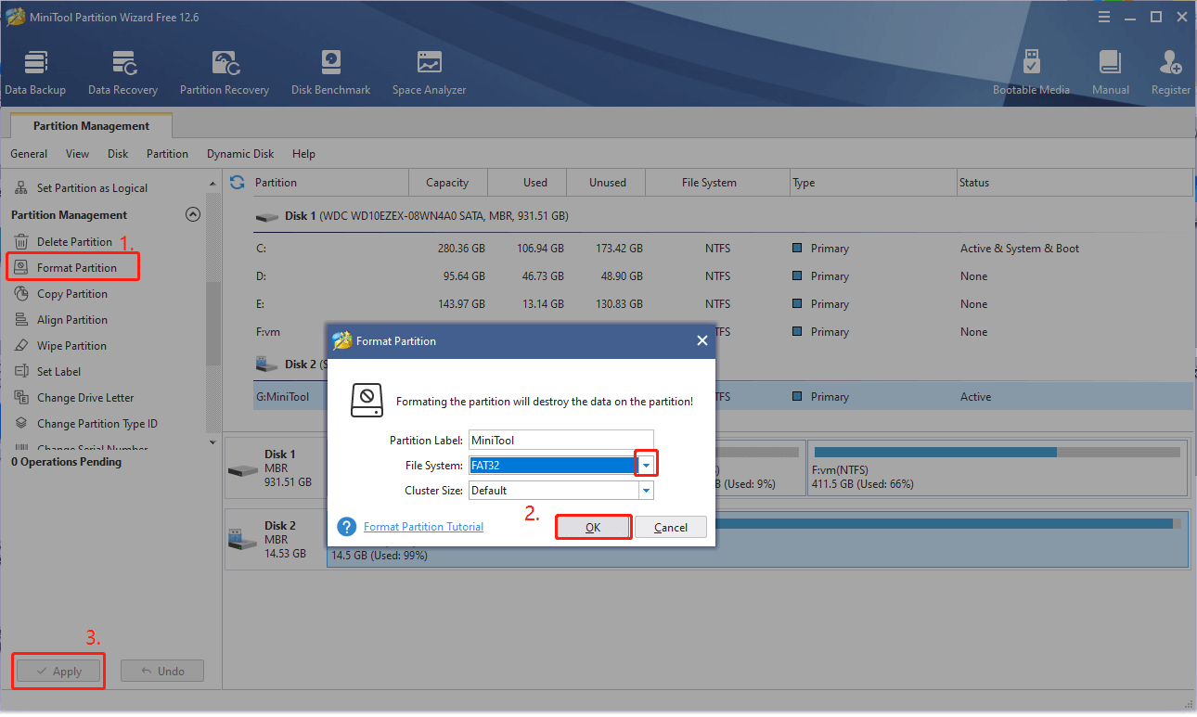1197x717 pixels.
Task: Open the File System dropdown
Action: click(646, 466)
